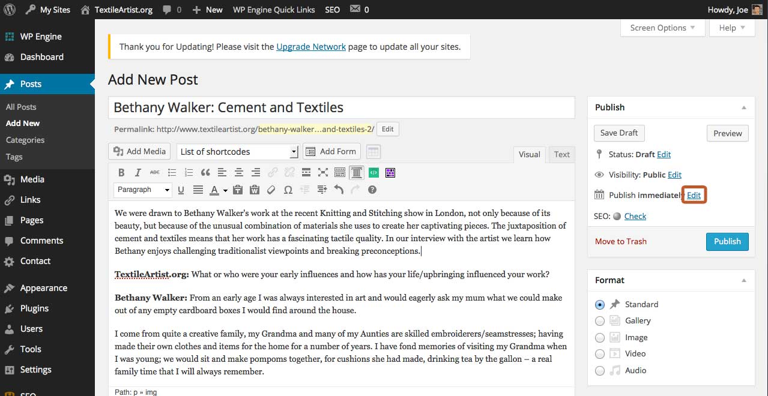Apply strikethrough formatting
The image size is (768, 396).
coord(155,173)
